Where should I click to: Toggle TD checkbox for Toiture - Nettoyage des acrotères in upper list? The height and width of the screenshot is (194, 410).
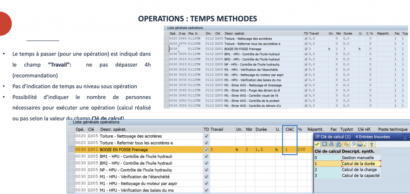[x=306, y=38]
